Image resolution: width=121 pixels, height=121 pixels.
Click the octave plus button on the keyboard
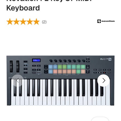(25, 69)
